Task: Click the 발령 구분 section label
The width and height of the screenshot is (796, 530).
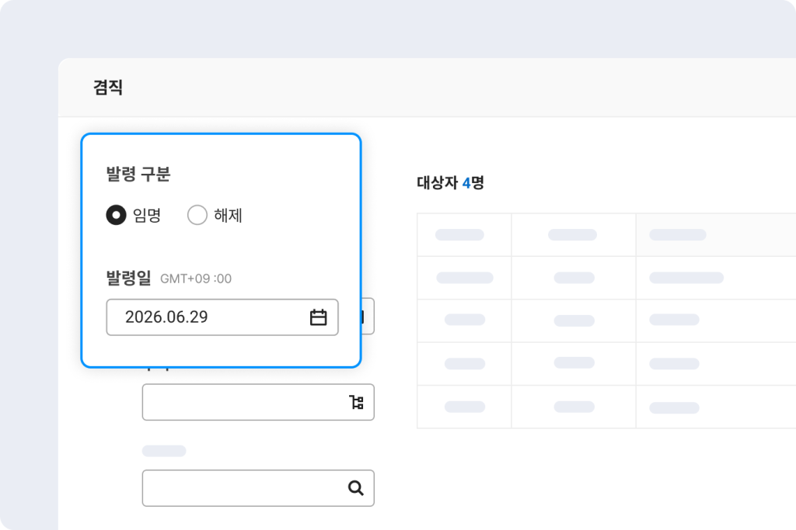Action: tap(138, 175)
